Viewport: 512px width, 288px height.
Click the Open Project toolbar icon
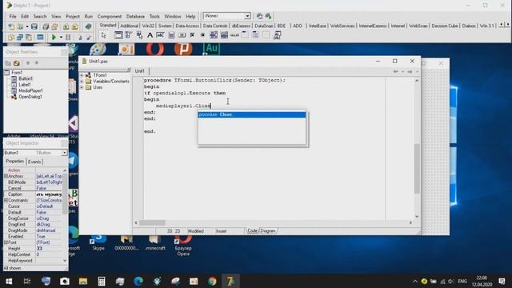pyautogui.click(x=54, y=26)
